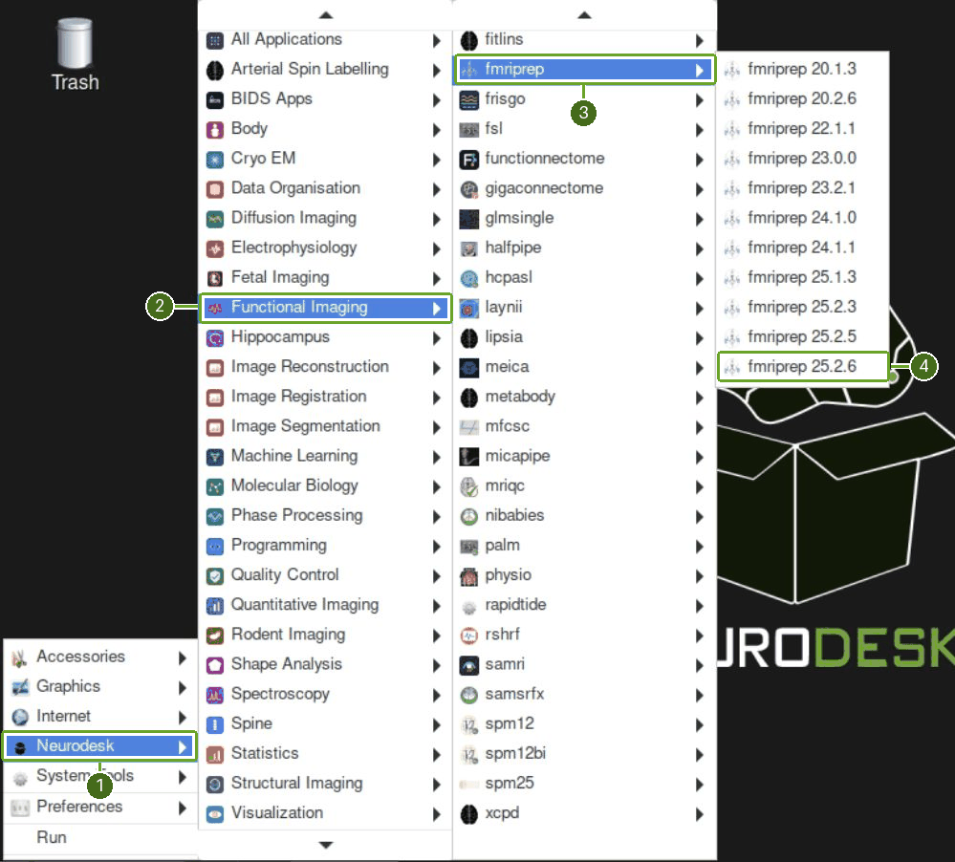Image resolution: width=955 pixels, height=862 pixels.
Task: Select the Functional Imaging category
Action: click(326, 308)
